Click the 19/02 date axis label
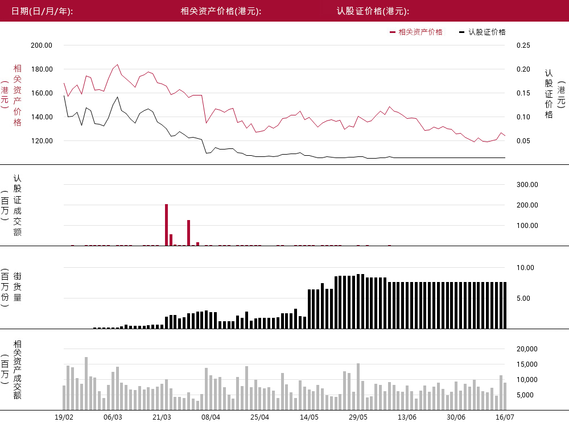Viewport: 569px width, 427px height. 64,417
